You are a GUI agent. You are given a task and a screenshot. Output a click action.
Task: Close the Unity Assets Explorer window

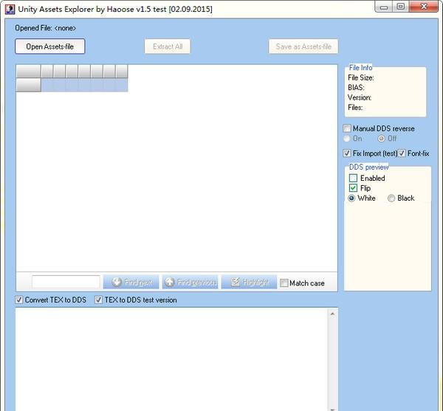point(424,7)
